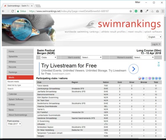The image size is (166, 140).
Task: Bookmark this page with the star icon
Action: coord(131,11)
